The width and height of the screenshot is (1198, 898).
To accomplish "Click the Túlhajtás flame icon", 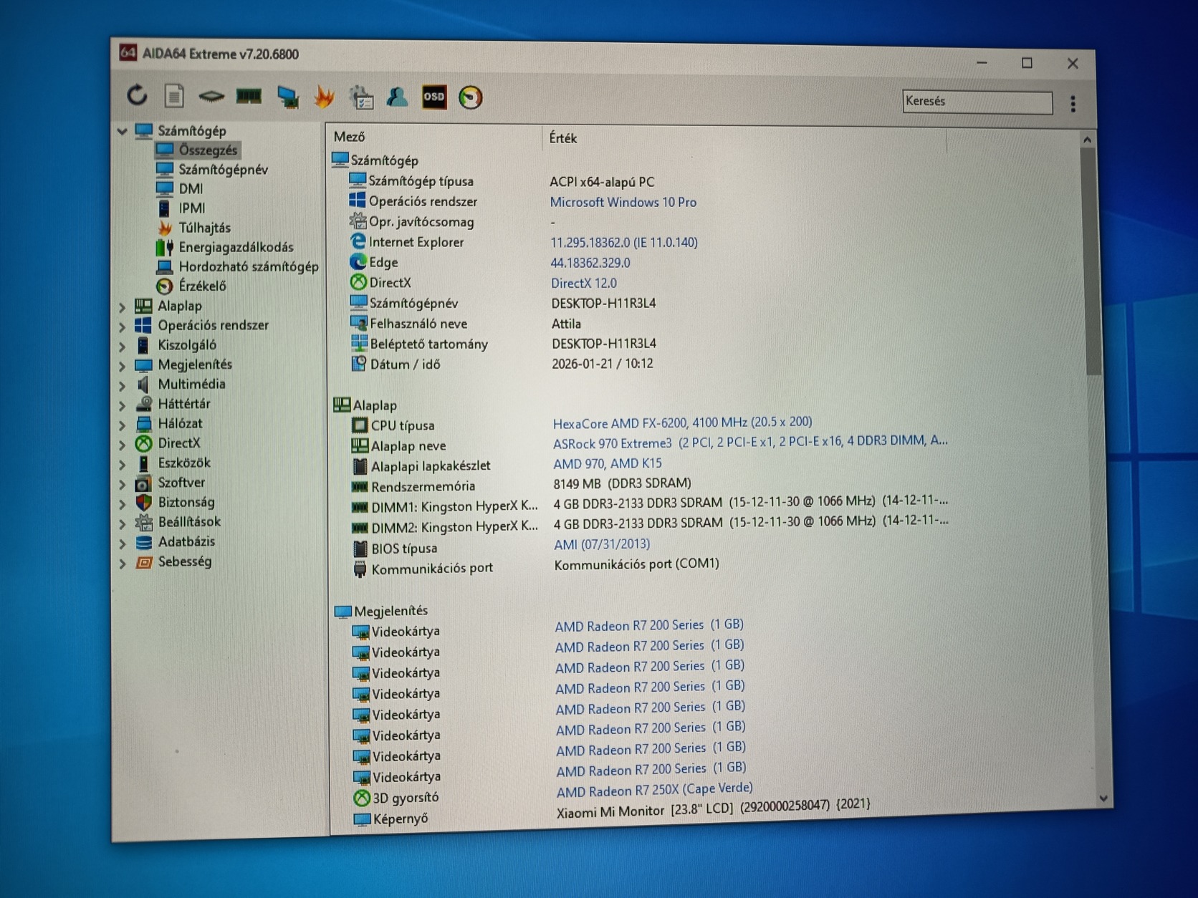I will pyautogui.click(x=165, y=228).
